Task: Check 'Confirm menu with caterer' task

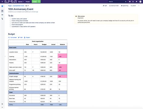Action: click(x=10, y=19)
